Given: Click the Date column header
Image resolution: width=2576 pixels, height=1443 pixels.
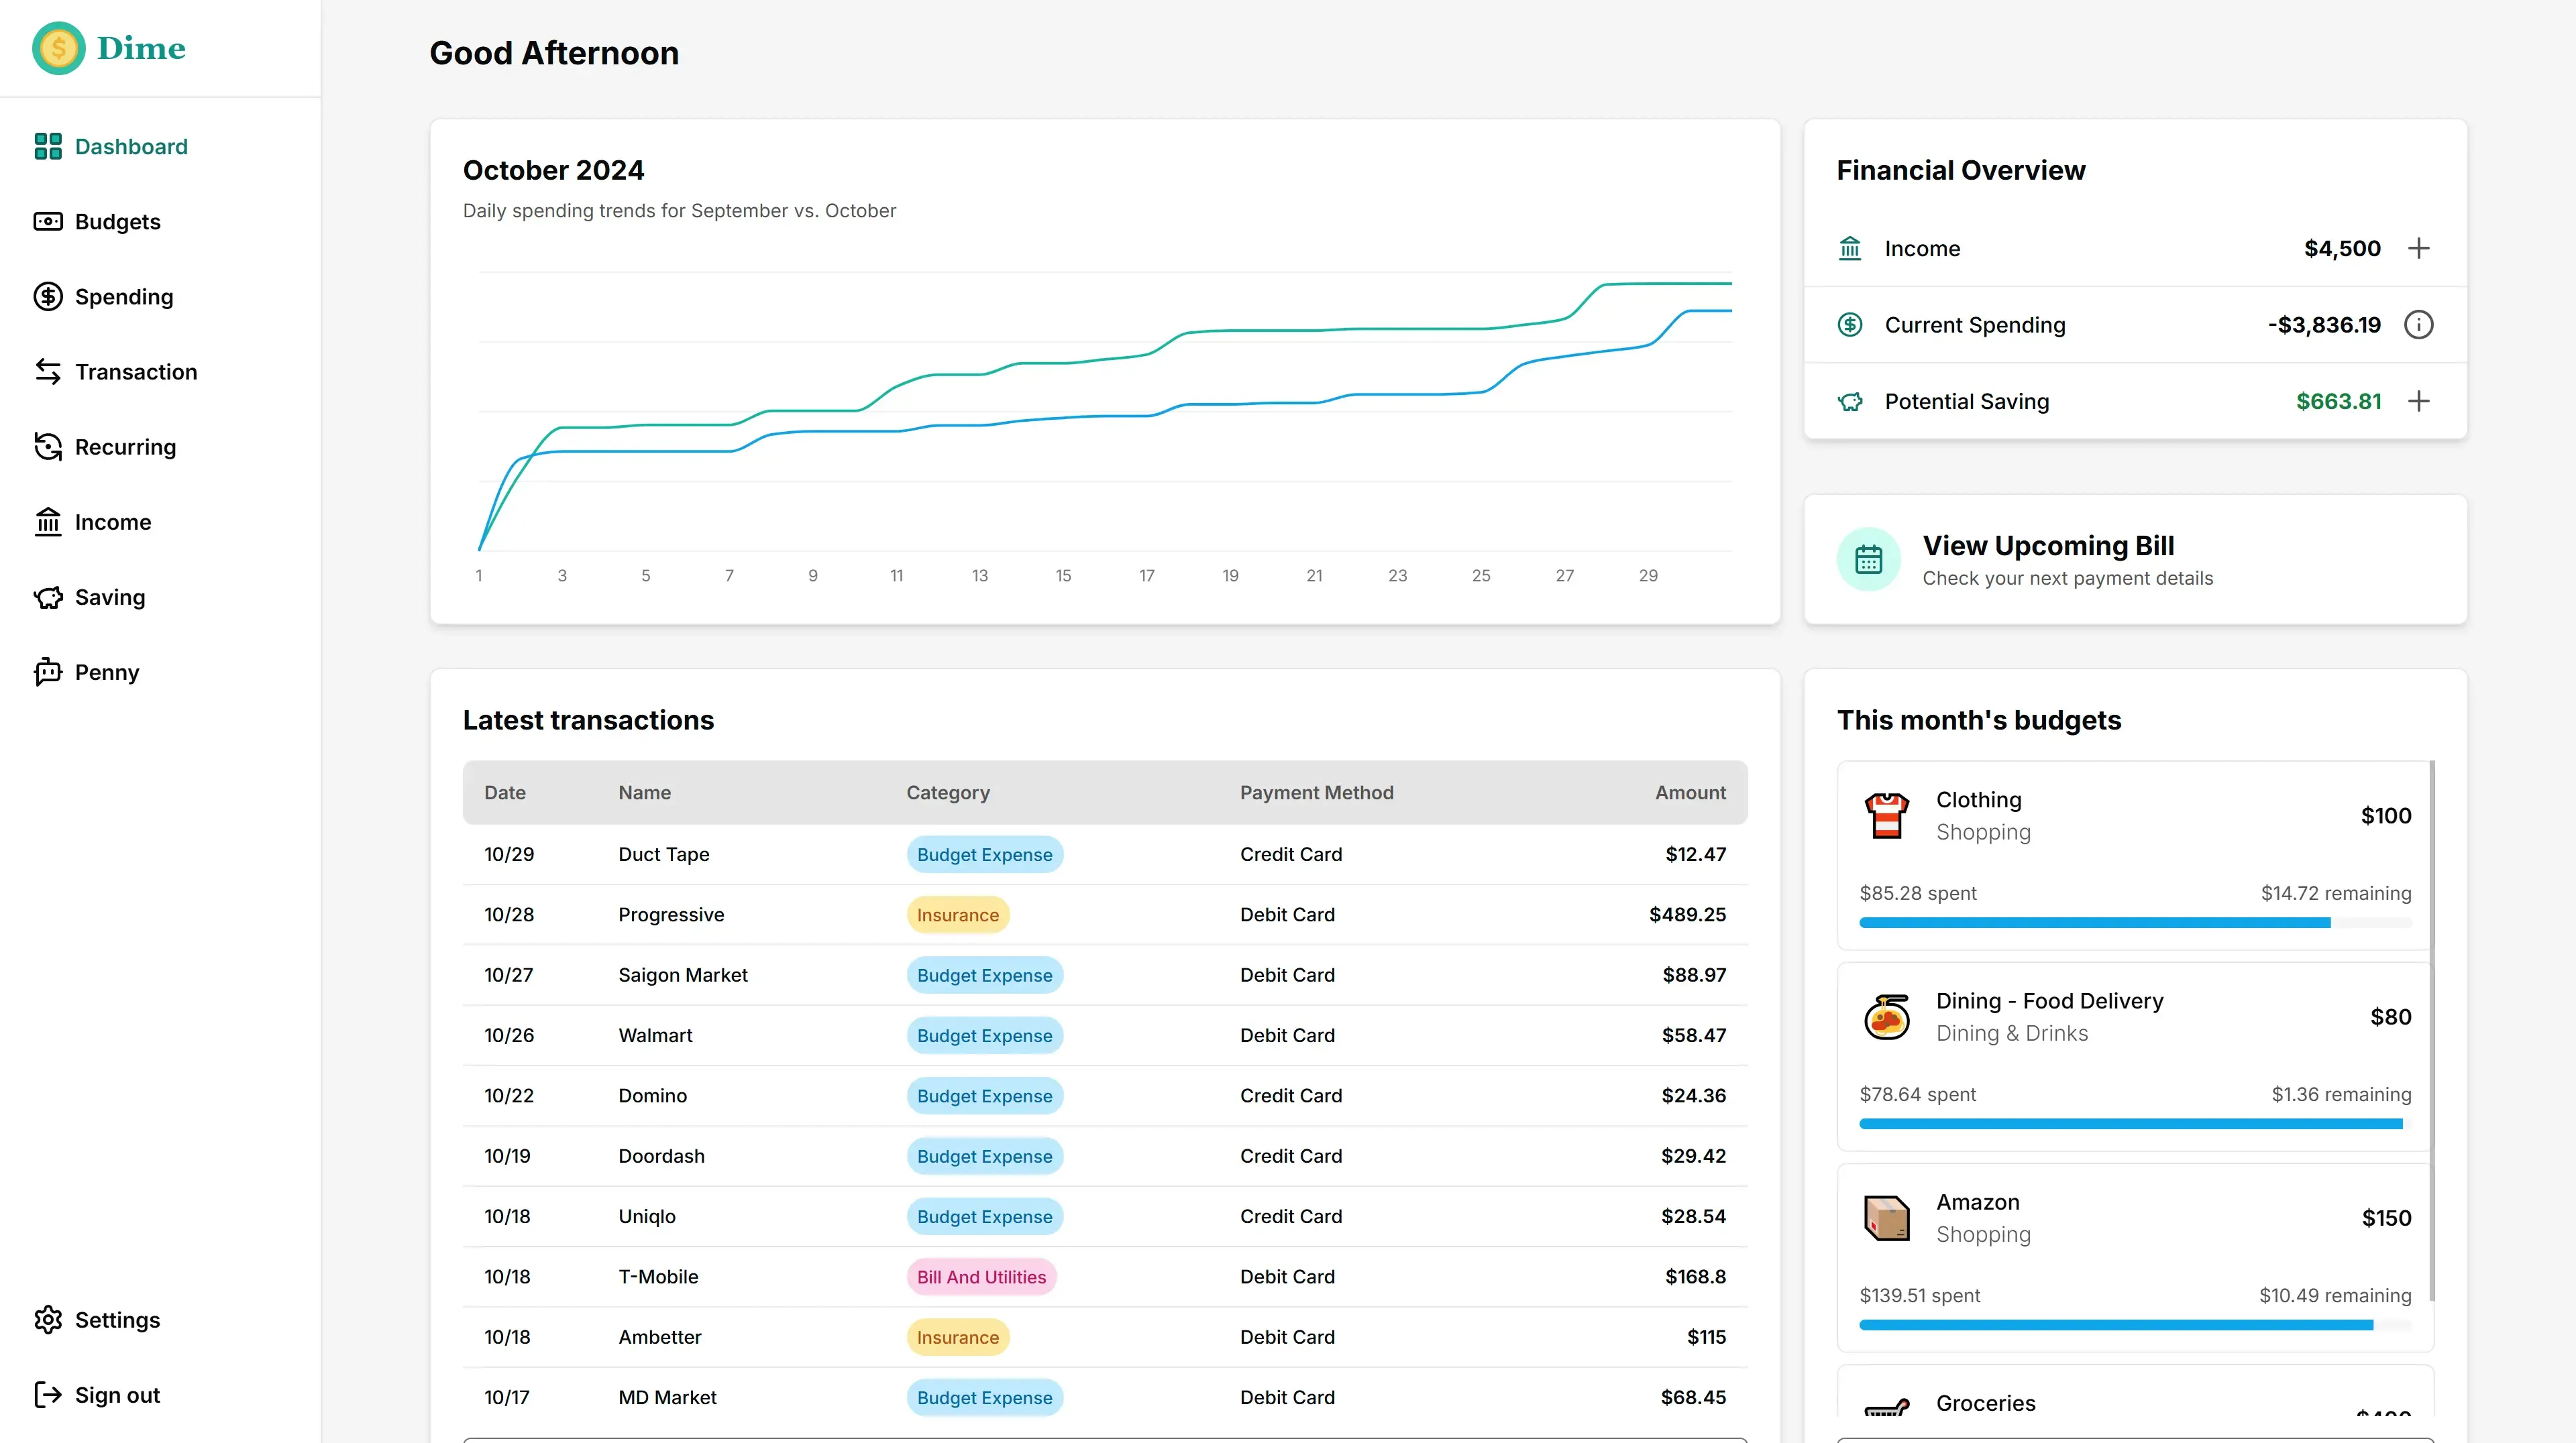Looking at the screenshot, I should [x=505, y=793].
